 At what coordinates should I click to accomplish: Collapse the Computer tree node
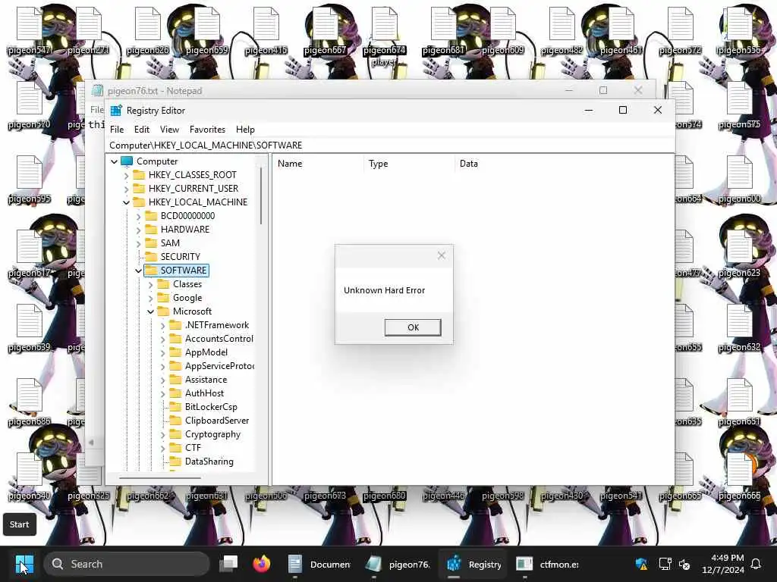coord(114,161)
